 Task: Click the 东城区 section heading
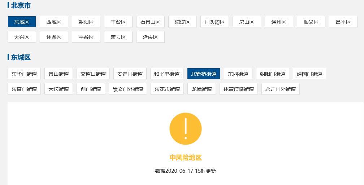(21, 57)
